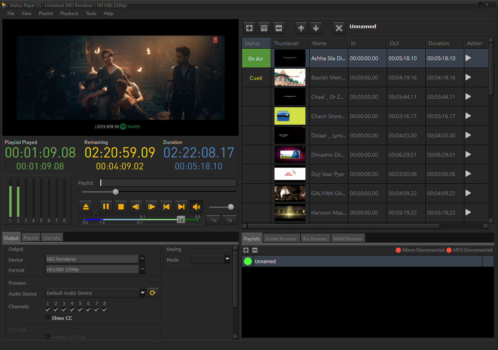Toggle preview channel 4 checkbox
Viewport: 498px width, 350px height.
tap(72, 309)
